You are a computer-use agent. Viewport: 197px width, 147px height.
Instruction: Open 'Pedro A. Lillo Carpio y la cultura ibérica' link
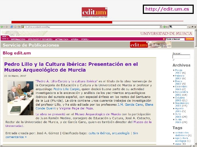click(x=66, y=81)
